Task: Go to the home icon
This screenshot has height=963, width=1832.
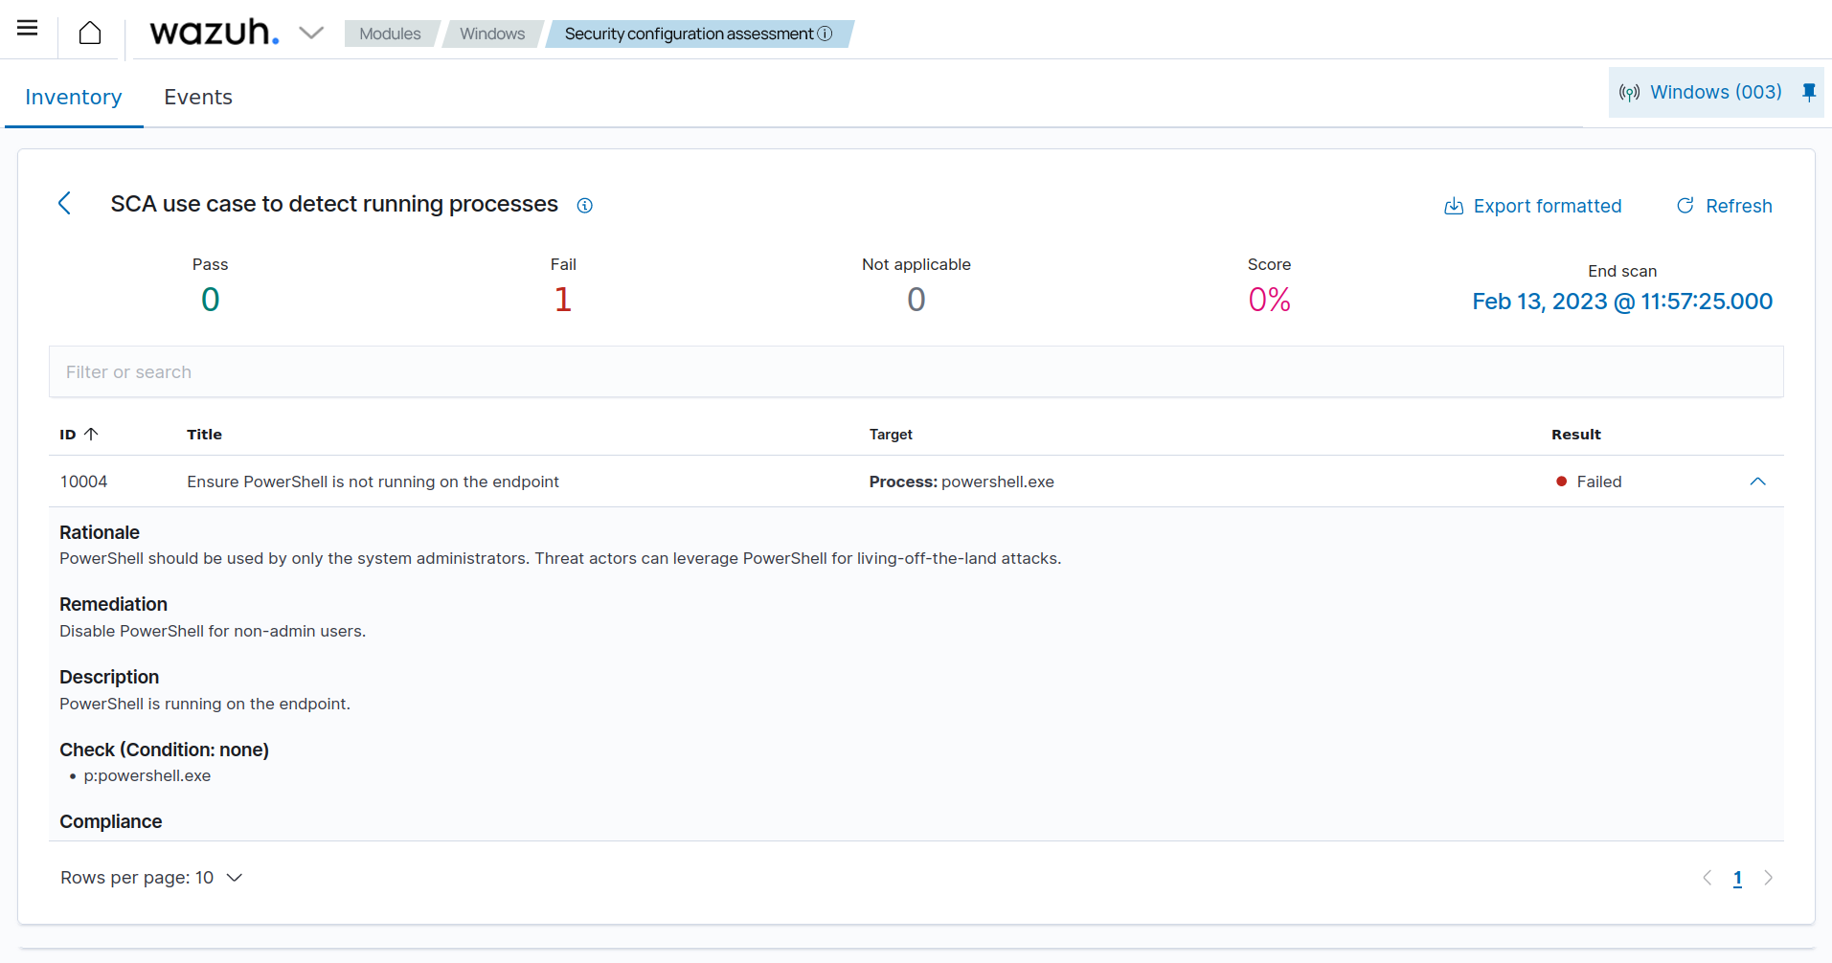Action: coord(90,33)
